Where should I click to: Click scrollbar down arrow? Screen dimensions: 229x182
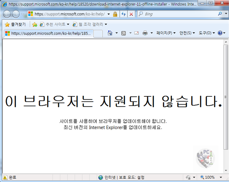coord(226,170)
